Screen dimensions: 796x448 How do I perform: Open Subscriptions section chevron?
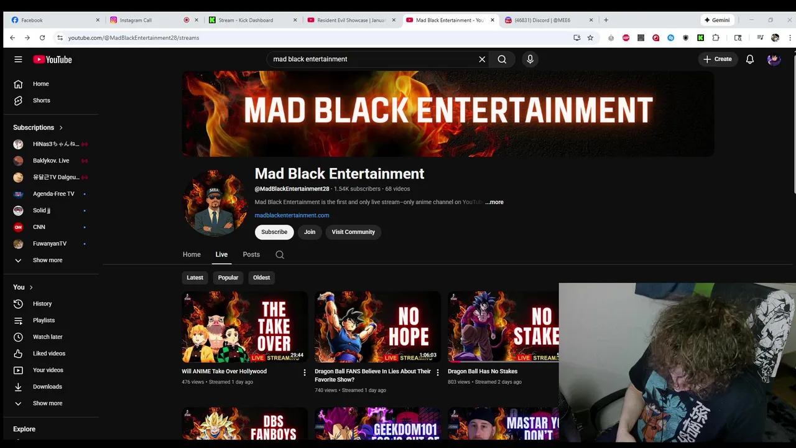point(61,128)
